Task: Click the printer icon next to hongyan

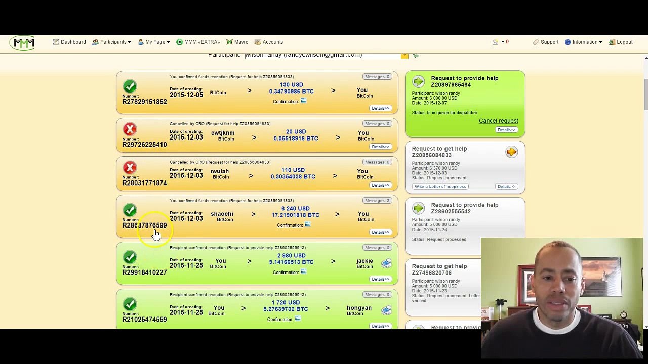Action: click(386, 310)
